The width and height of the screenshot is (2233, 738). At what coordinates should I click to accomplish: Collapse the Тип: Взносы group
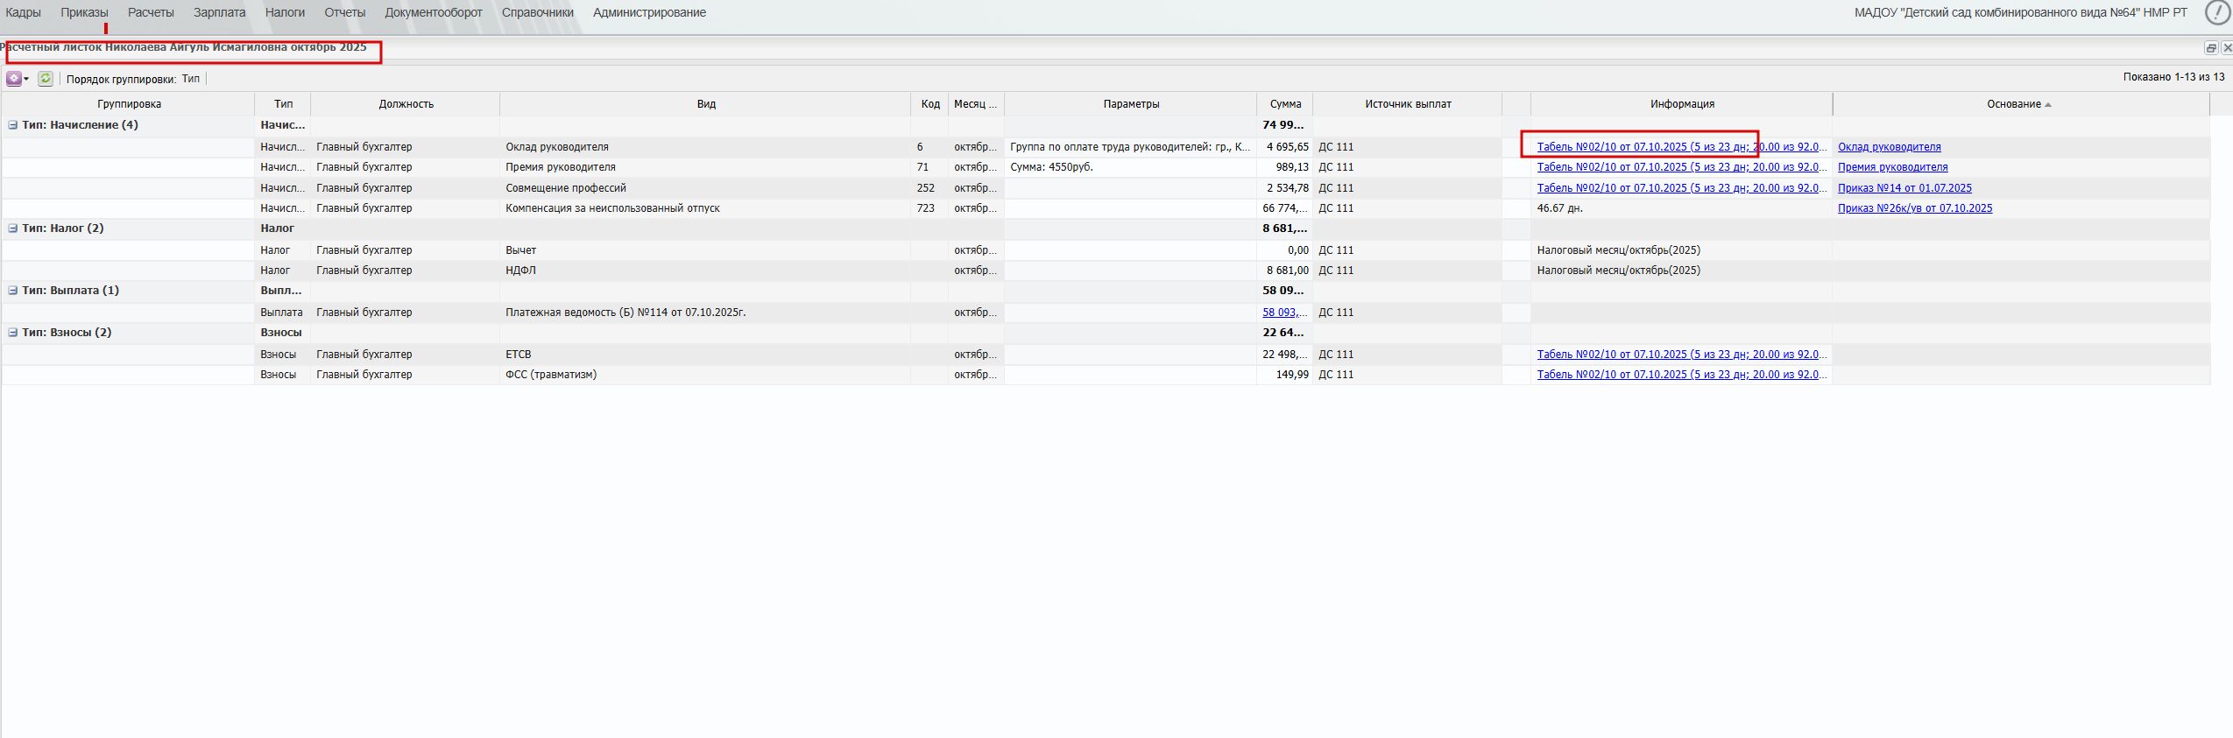13,333
